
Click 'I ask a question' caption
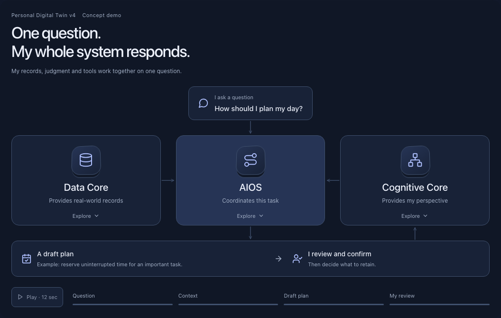234,97
